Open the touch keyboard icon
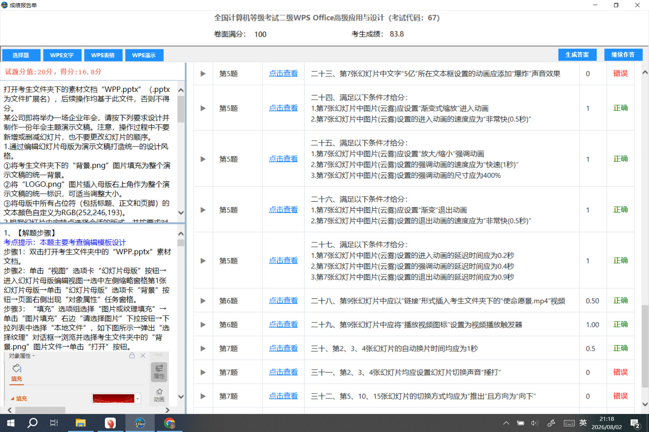Screen dimensions: 649x432 (x=569, y=423)
